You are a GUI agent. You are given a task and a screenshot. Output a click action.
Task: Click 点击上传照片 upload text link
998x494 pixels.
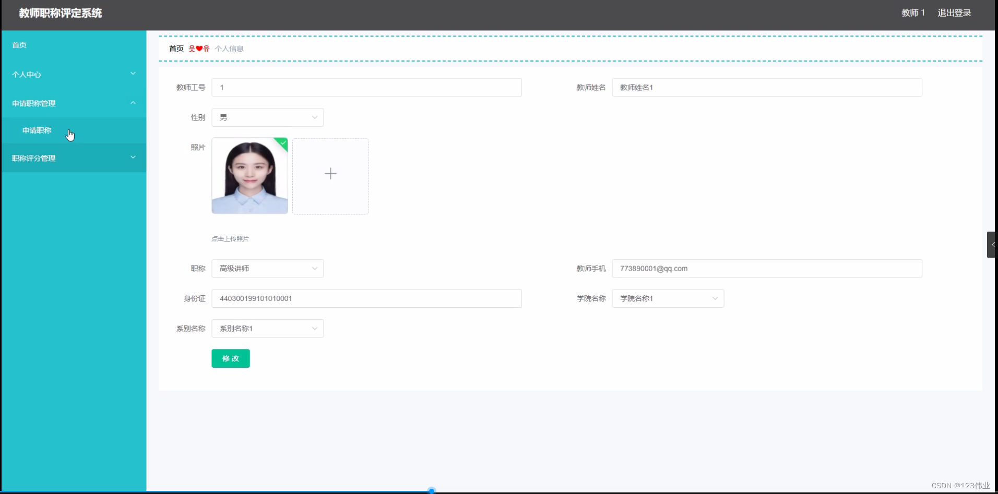pos(230,238)
